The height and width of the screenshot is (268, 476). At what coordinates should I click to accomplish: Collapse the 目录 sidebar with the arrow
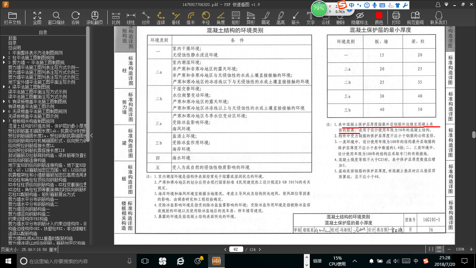91,135
